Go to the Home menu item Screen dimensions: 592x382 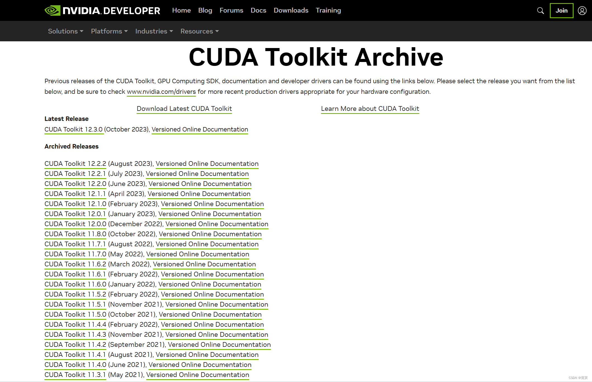(181, 10)
